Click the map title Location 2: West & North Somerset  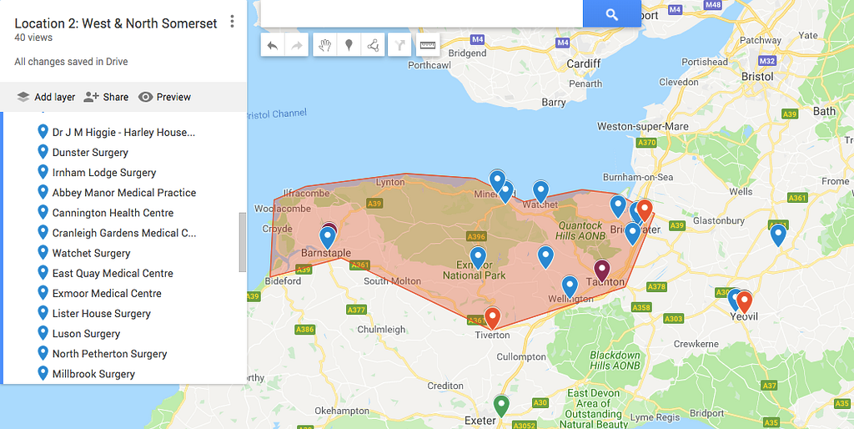tap(115, 23)
